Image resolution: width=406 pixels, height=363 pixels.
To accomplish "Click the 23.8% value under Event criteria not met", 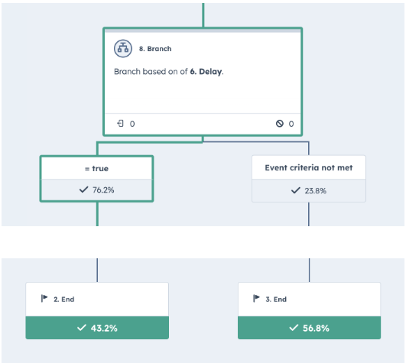I will point(315,191).
